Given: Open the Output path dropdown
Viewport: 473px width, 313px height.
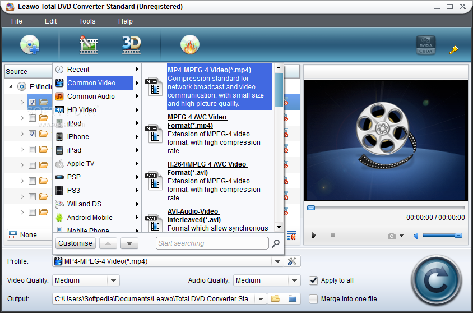Looking at the screenshot, I should coord(261,299).
